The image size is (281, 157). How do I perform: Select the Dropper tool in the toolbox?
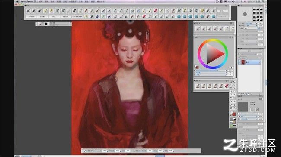(231, 105)
